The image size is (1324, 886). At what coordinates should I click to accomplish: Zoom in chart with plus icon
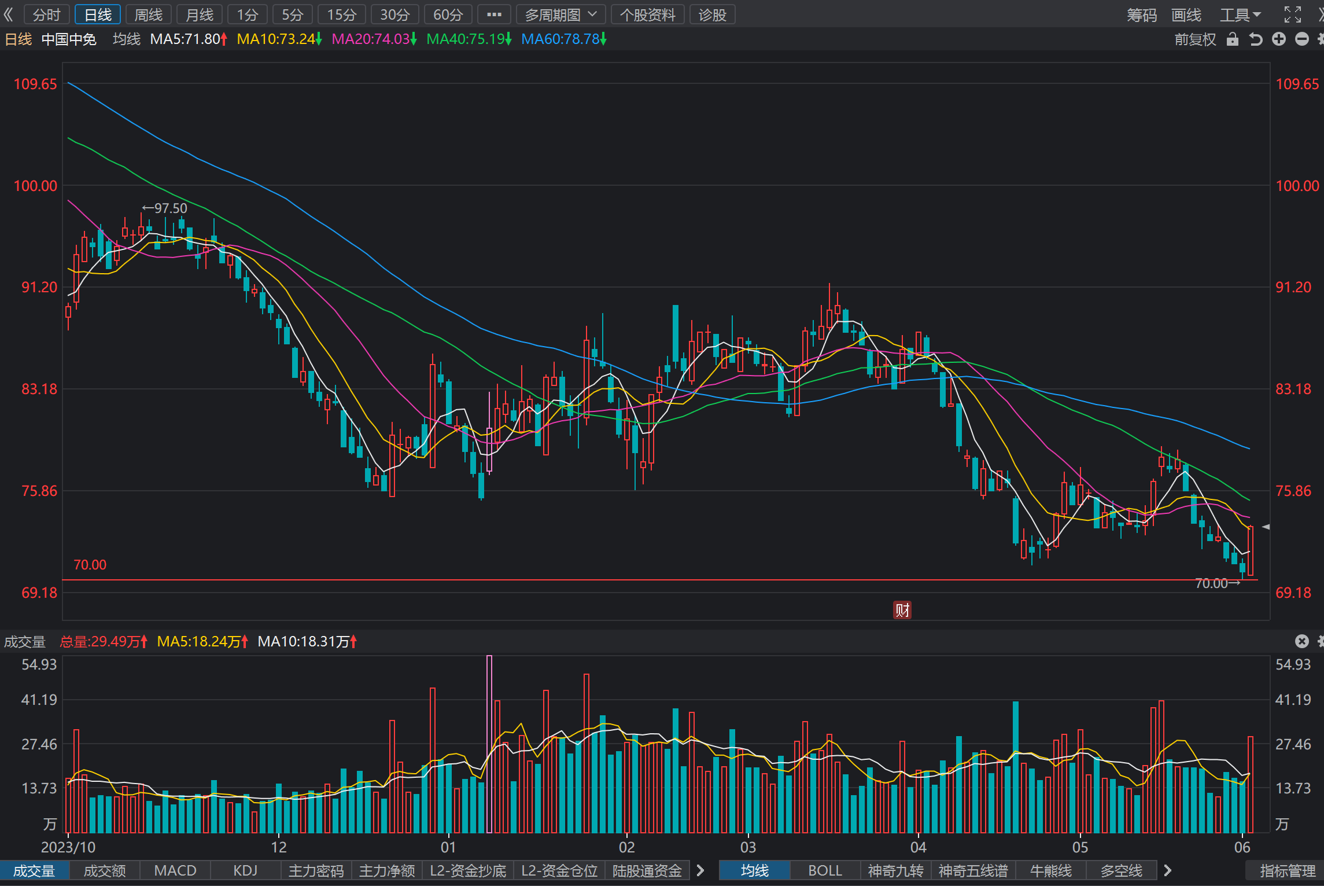tap(1279, 39)
